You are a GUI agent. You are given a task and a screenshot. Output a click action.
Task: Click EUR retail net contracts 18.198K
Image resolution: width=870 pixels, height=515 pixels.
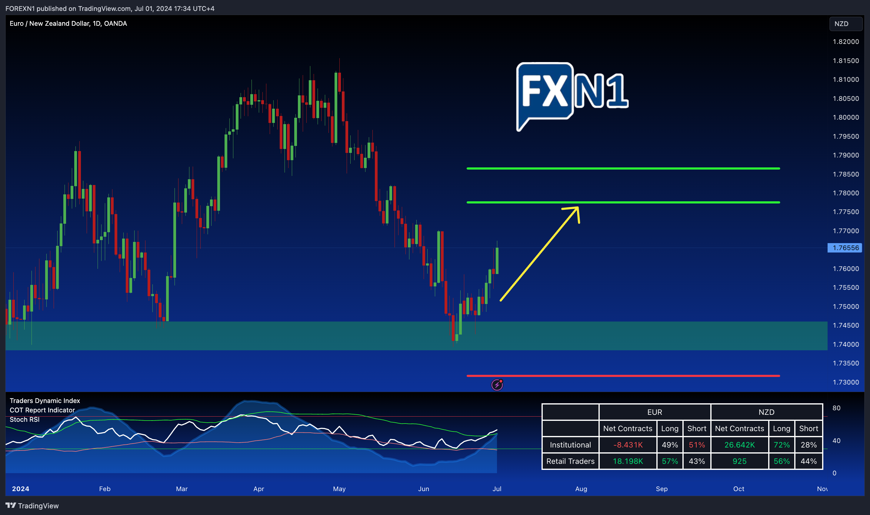point(628,461)
